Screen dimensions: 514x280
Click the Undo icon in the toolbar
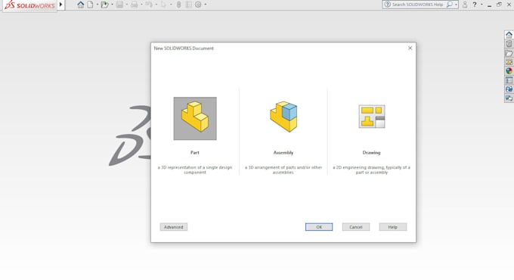(149, 5)
